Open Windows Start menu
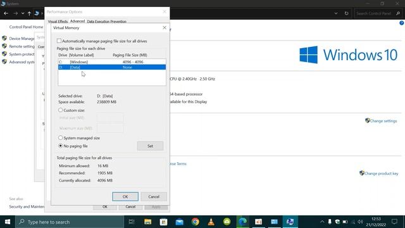Viewport: 405px width, 228px height. pos(8,222)
